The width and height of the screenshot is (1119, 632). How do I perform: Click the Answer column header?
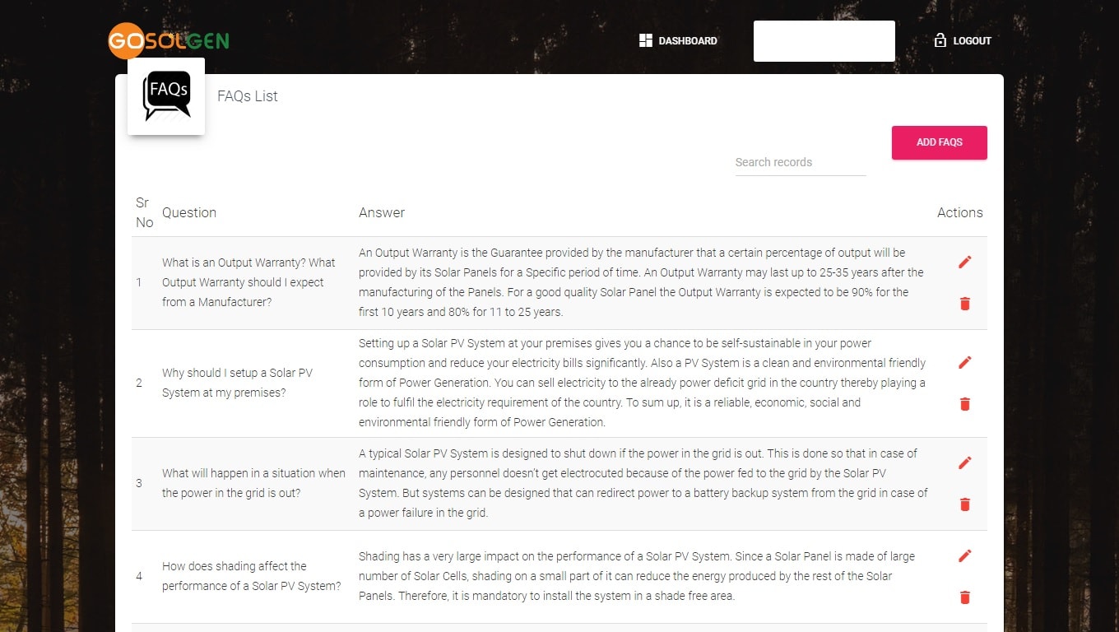point(382,212)
